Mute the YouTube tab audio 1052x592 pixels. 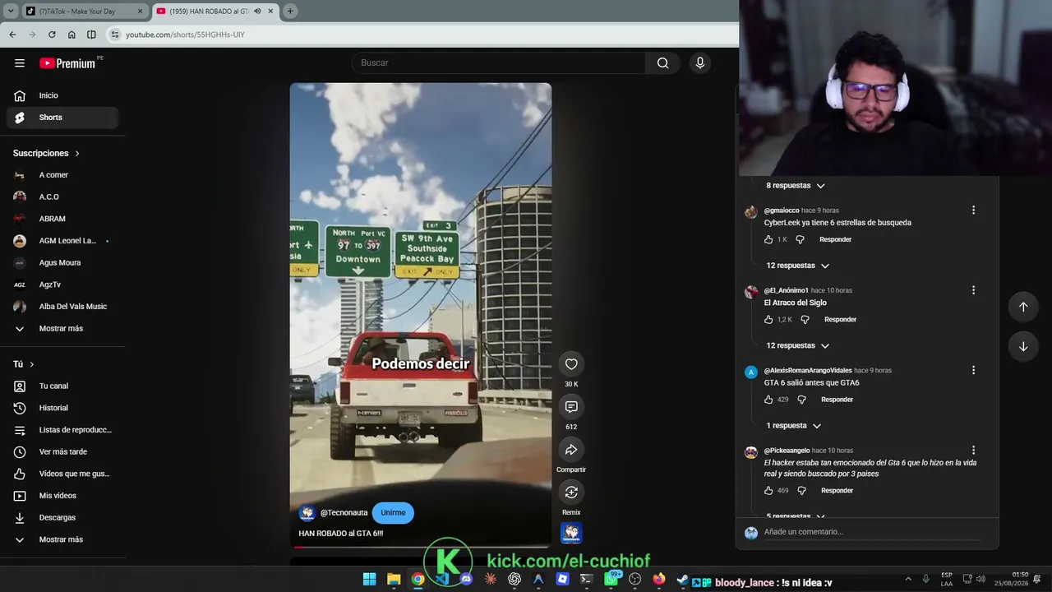pos(257,12)
